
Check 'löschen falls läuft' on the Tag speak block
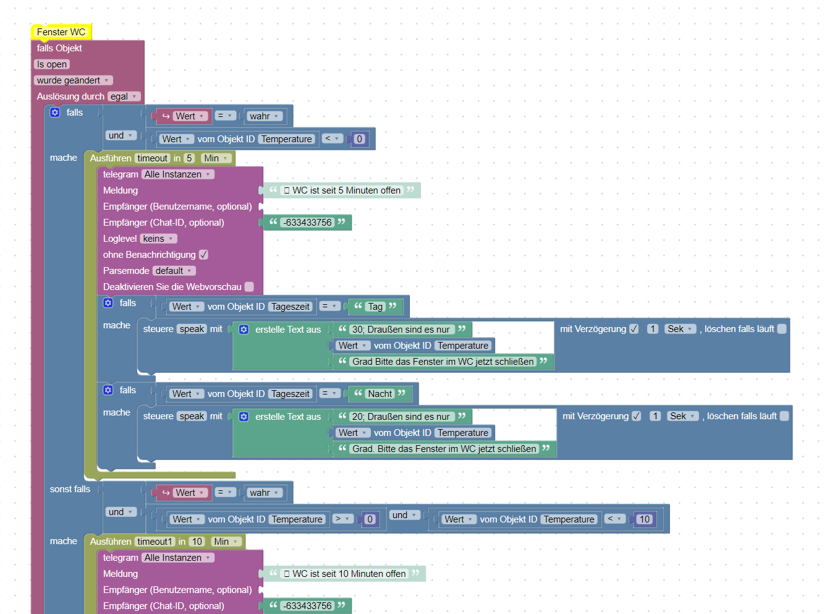tap(782, 329)
